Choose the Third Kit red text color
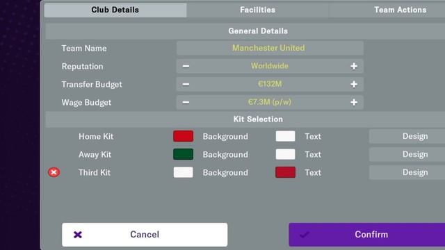445x250 pixels. 285,172
